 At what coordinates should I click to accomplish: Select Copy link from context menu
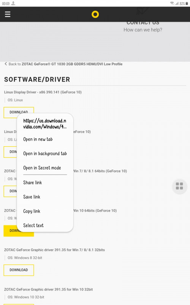click(x=32, y=211)
